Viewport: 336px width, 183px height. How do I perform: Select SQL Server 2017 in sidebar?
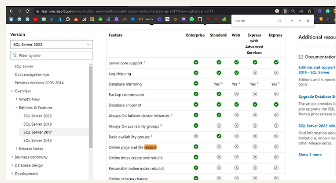[38, 132]
